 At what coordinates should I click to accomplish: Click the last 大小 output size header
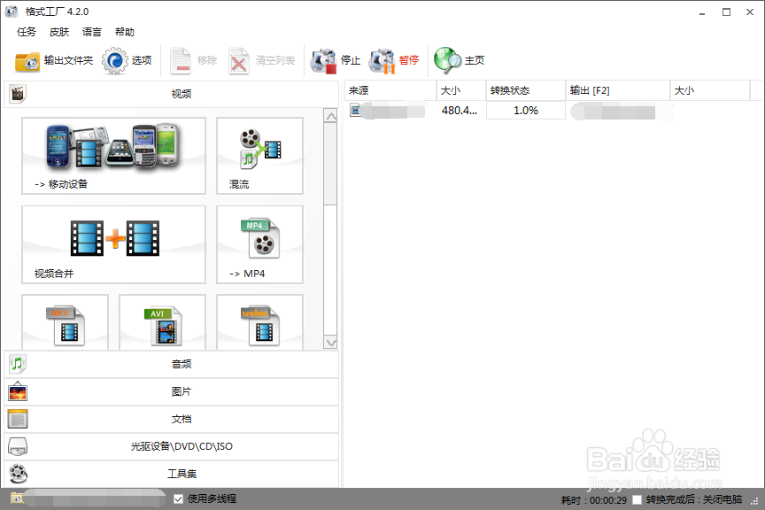710,90
